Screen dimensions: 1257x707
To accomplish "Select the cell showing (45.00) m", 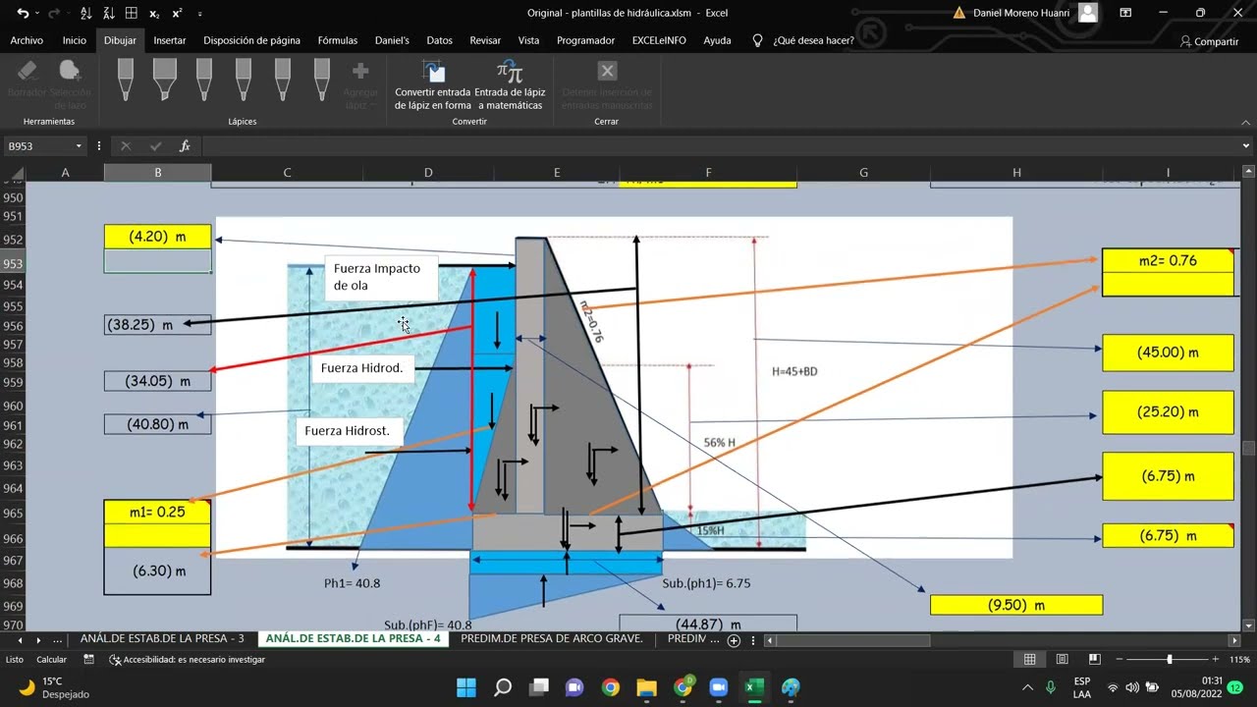I will [x=1168, y=353].
